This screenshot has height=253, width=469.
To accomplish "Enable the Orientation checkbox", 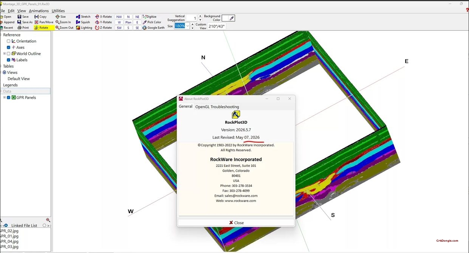I will (9, 41).
